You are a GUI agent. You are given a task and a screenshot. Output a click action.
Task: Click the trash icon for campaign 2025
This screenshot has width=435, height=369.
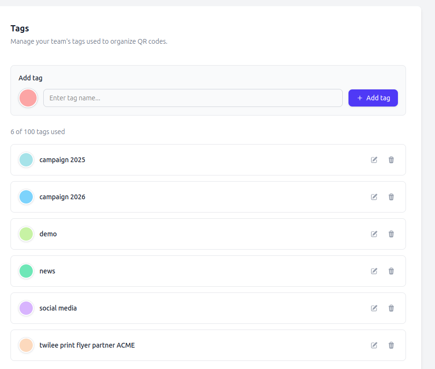tap(391, 160)
